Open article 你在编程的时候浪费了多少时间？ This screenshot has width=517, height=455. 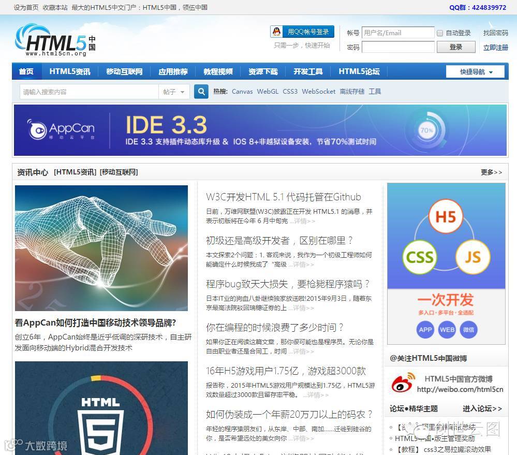click(275, 327)
